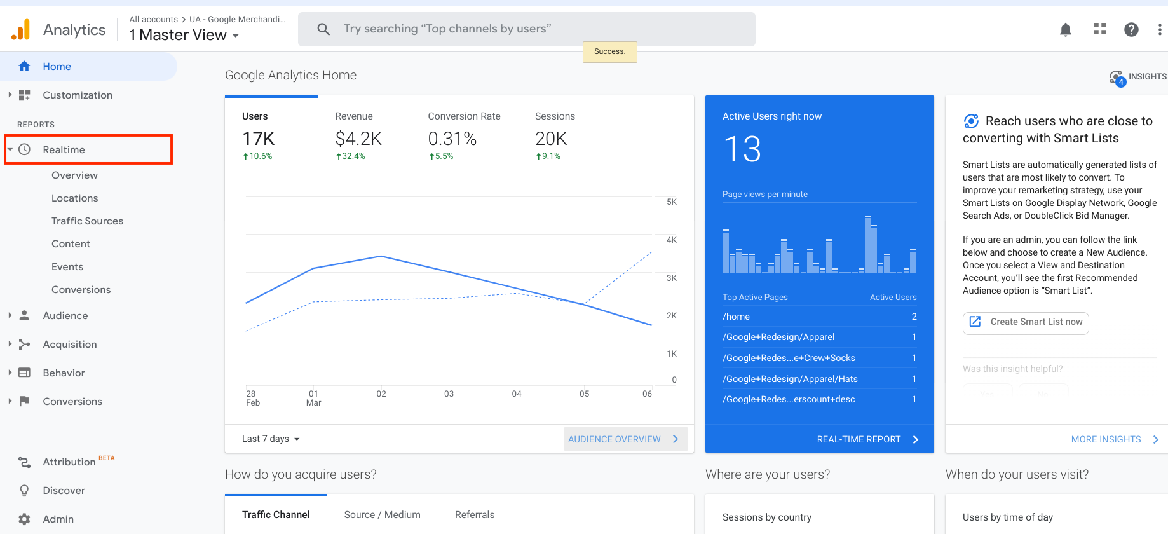Click the Customization dashboard icon

point(24,95)
